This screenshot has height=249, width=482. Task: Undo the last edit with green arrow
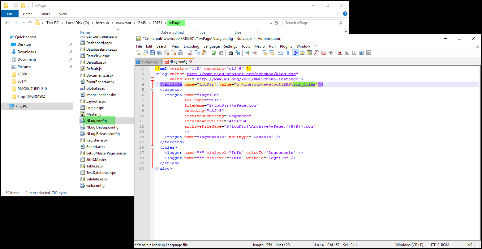[x=214, y=53]
